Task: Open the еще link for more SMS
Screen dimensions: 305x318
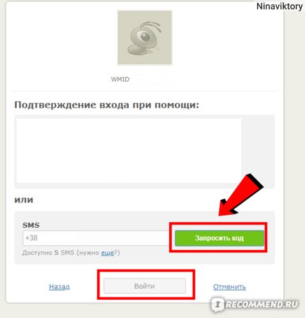Action: coord(107,253)
